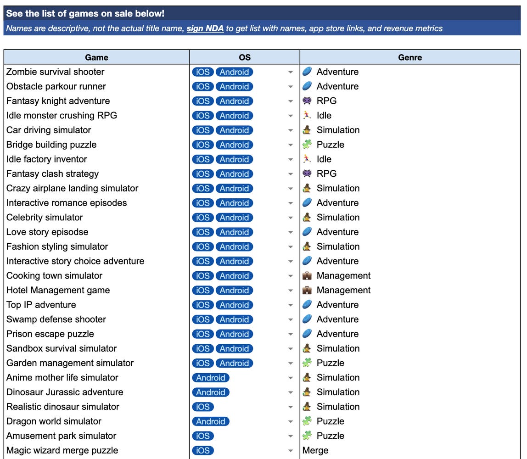Click 'See the list of games on sale below!' heading
The height and width of the screenshot is (459, 527).
point(85,13)
